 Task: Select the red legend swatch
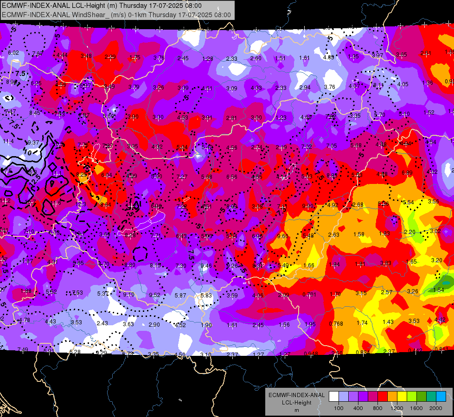point(383,397)
